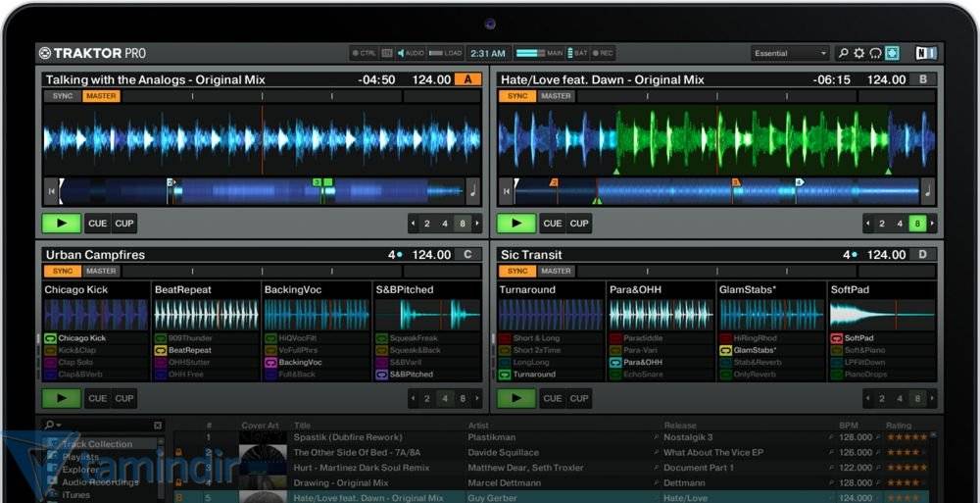Increase loop size arrow on Deck B
This screenshot has width=980, height=503.
click(933, 224)
